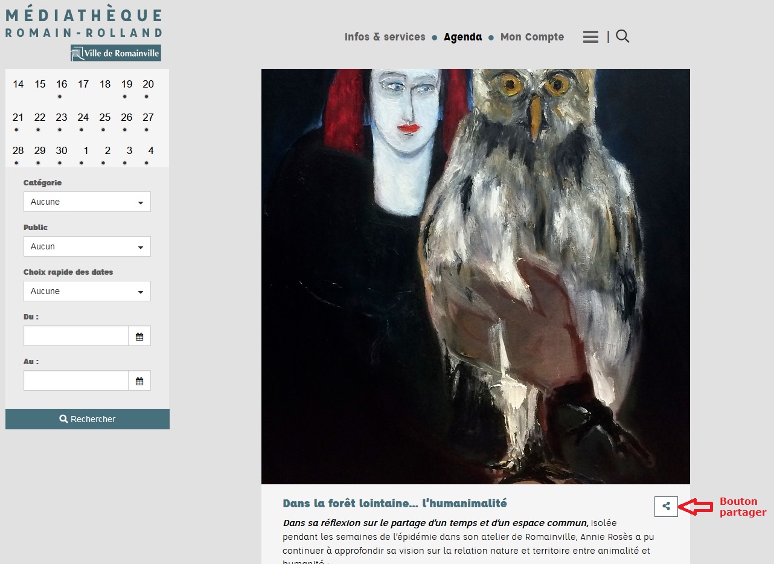Select day 4 in the calendar
The height and width of the screenshot is (564, 774).
[151, 151]
